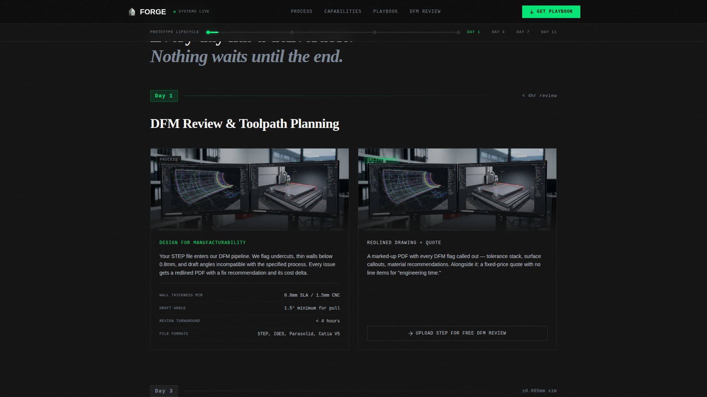Screen dimensions: 707x397
Task: Click the second hollow node on the lifecycle timeline
Action: (x=292, y=32)
